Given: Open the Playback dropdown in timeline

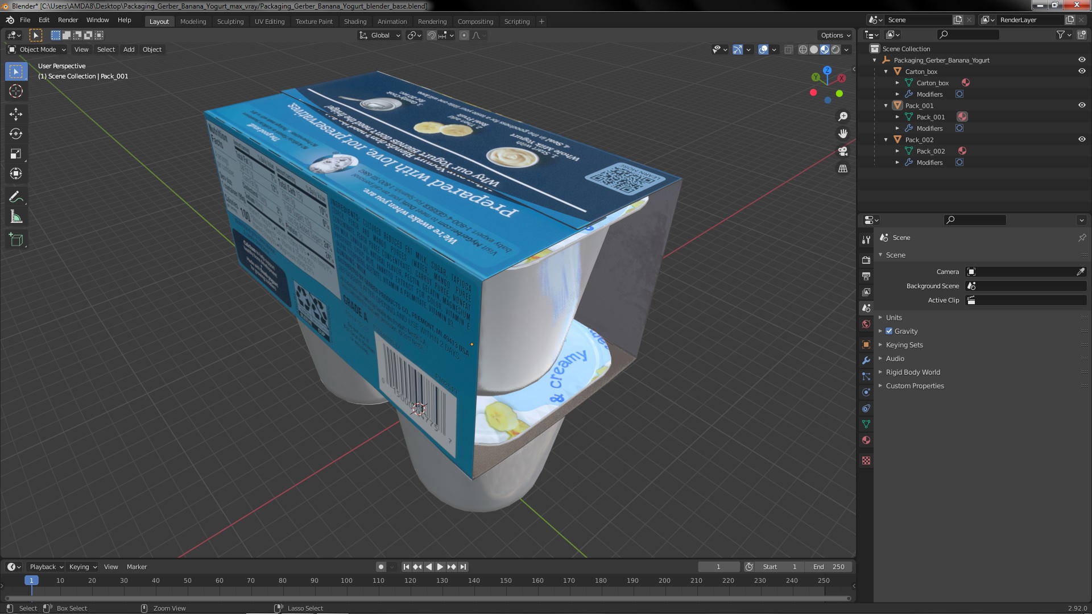Looking at the screenshot, I should tap(46, 567).
